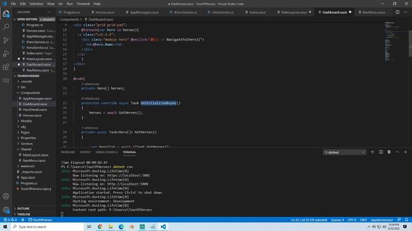This screenshot has width=412, height=231.
Task: Expand the Outline section
Action: (x=23, y=209)
